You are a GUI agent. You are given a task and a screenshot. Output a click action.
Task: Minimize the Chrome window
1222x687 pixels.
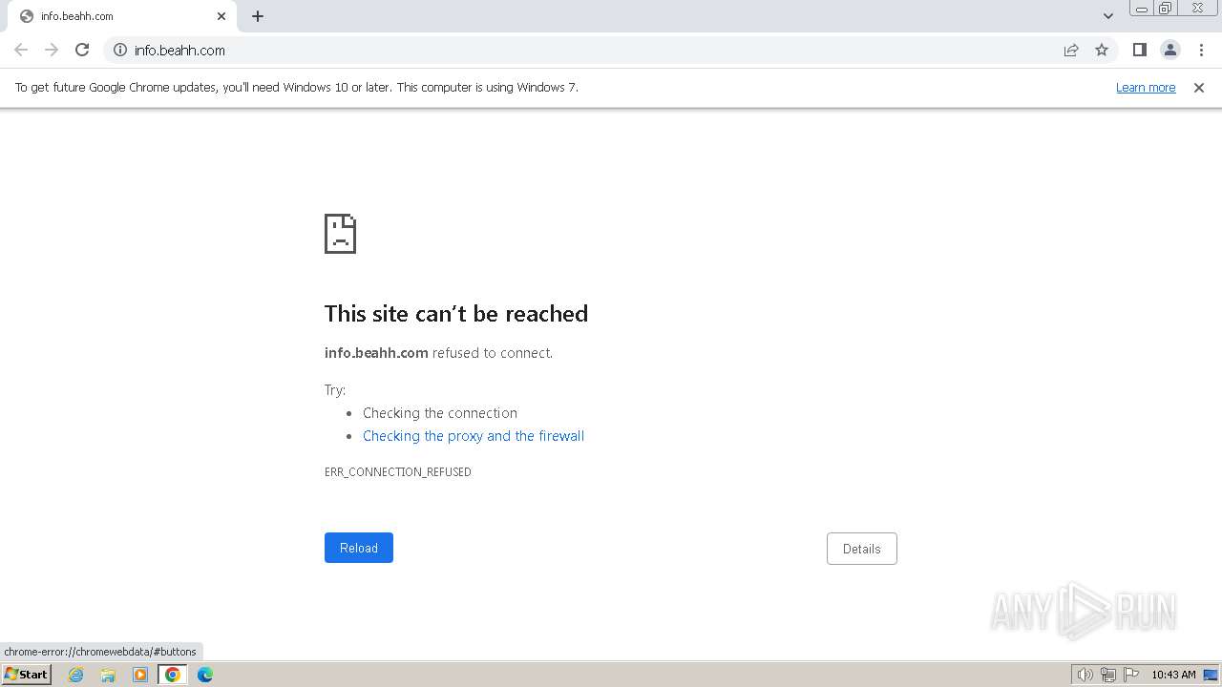[1142, 9]
